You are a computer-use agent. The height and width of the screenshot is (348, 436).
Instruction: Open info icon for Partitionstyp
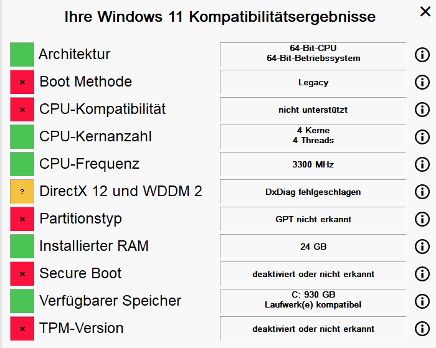[x=422, y=219]
